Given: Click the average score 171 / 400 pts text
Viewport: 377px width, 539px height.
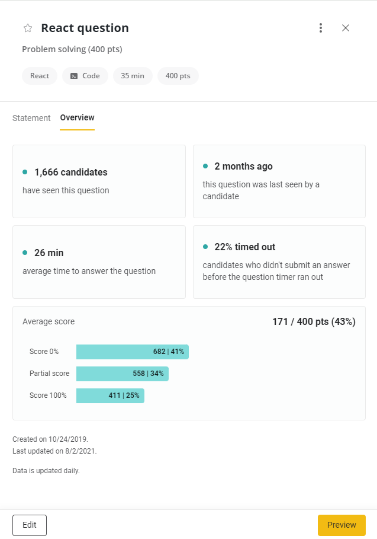Looking at the screenshot, I should coord(314,322).
